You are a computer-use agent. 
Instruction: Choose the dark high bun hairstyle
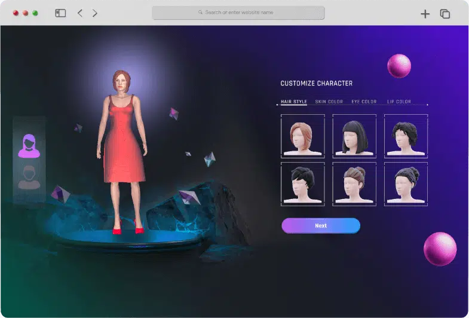[406, 184]
